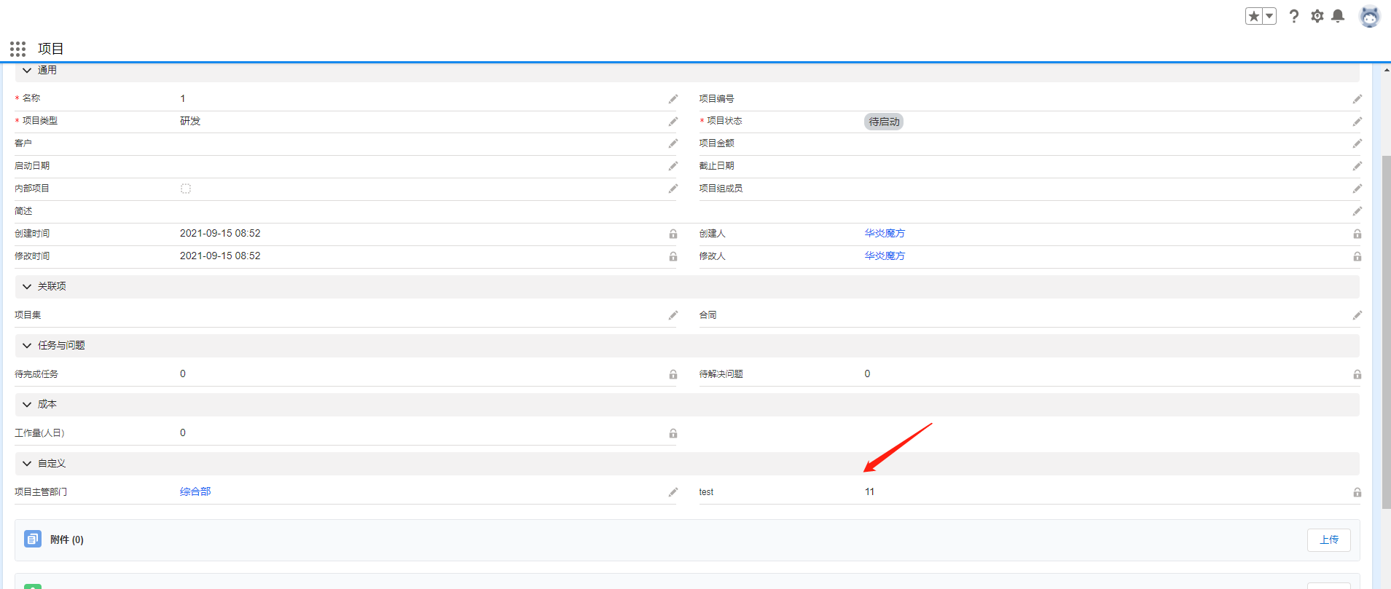1391x589 pixels.
Task: Toggle the 内部项目 checkbox
Action: (x=186, y=189)
